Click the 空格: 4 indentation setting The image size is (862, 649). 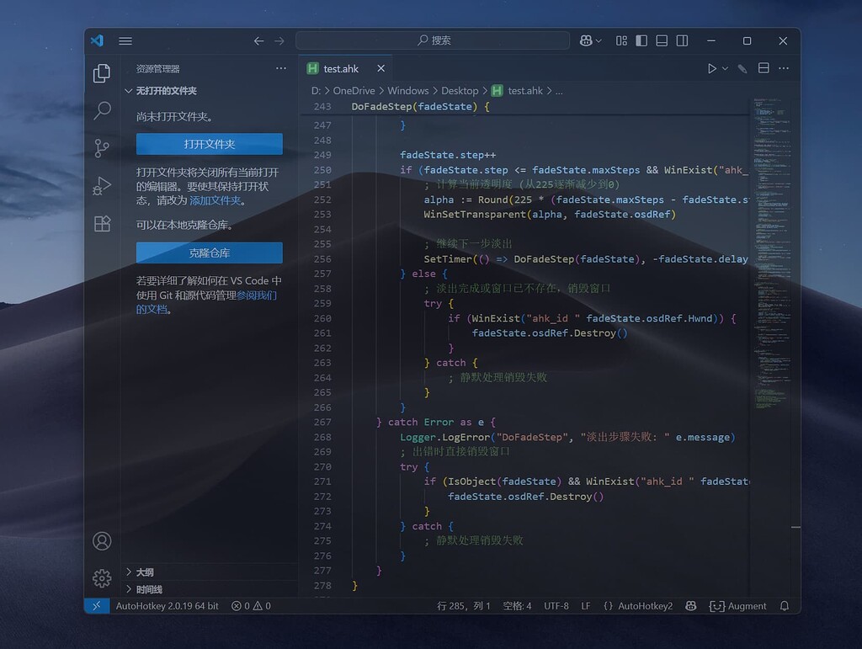517,605
